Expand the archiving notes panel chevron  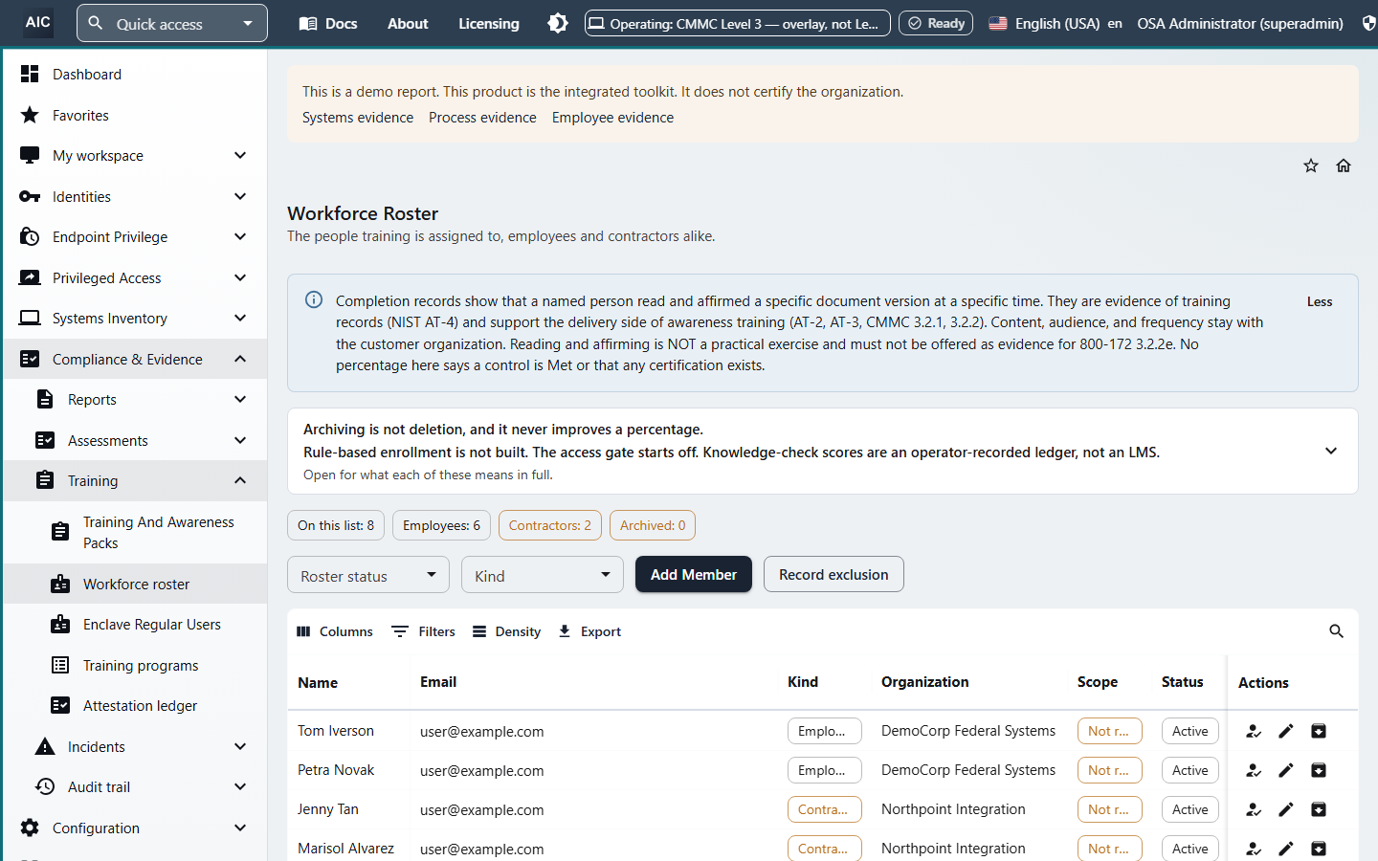[x=1331, y=451]
